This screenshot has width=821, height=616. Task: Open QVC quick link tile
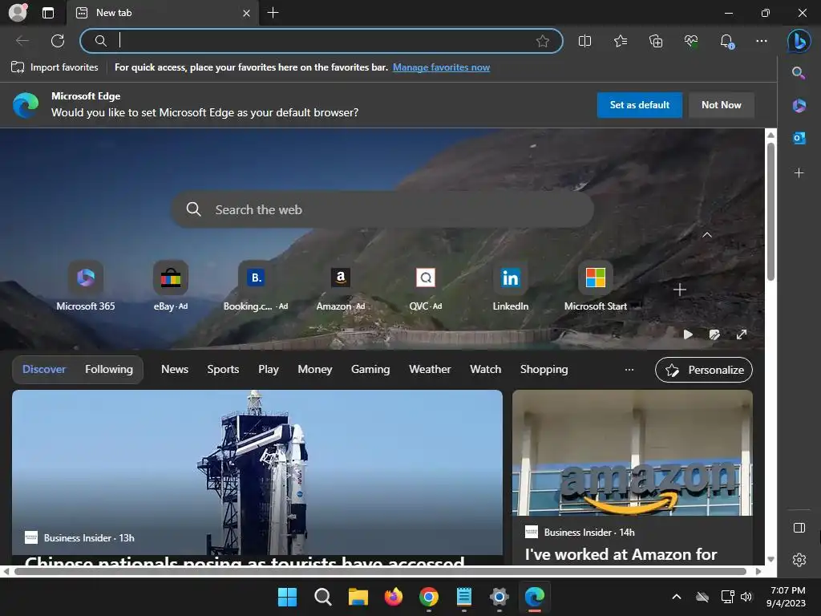[x=426, y=286]
